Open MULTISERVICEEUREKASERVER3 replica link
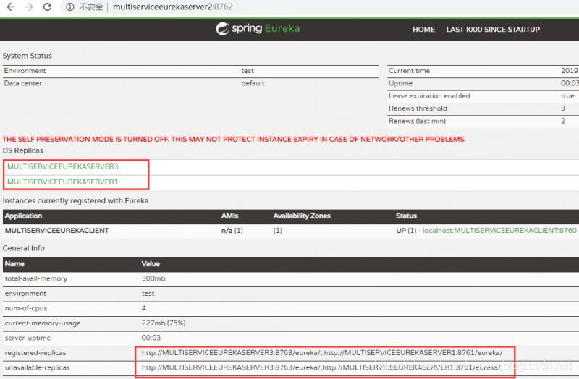579x379 pixels. click(x=63, y=166)
